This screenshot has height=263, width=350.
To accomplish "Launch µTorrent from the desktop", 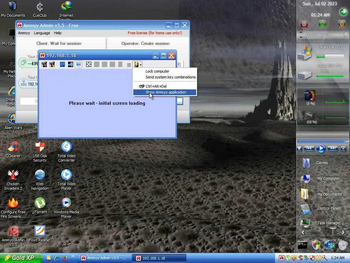I will 40,206.
